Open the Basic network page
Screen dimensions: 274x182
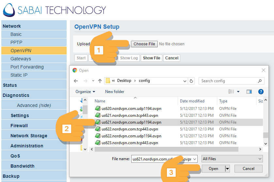pyautogui.click(x=34, y=34)
